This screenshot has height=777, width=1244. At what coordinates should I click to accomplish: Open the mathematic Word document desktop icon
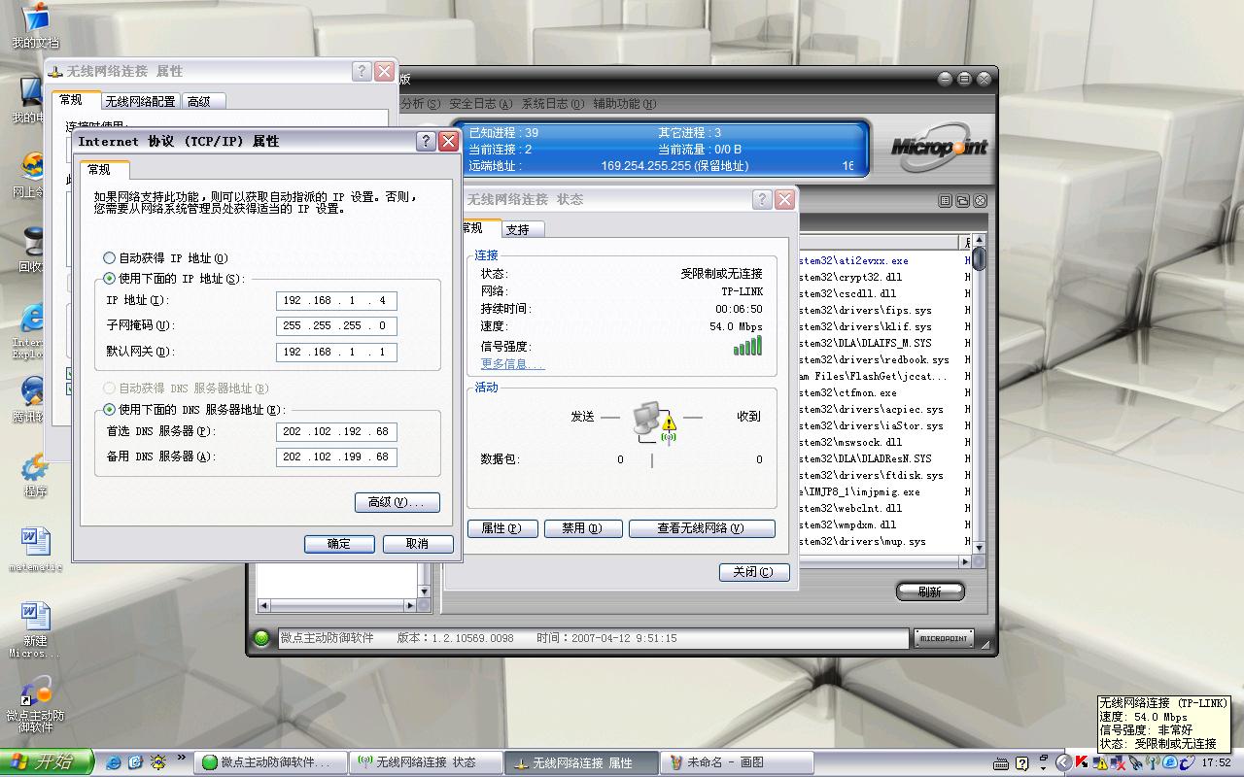[36, 549]
